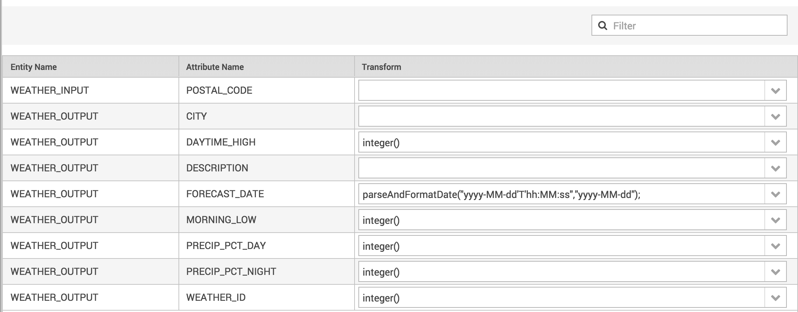Open Transform dropdown arrow for FORECAST_DATE

coord(776,194)
